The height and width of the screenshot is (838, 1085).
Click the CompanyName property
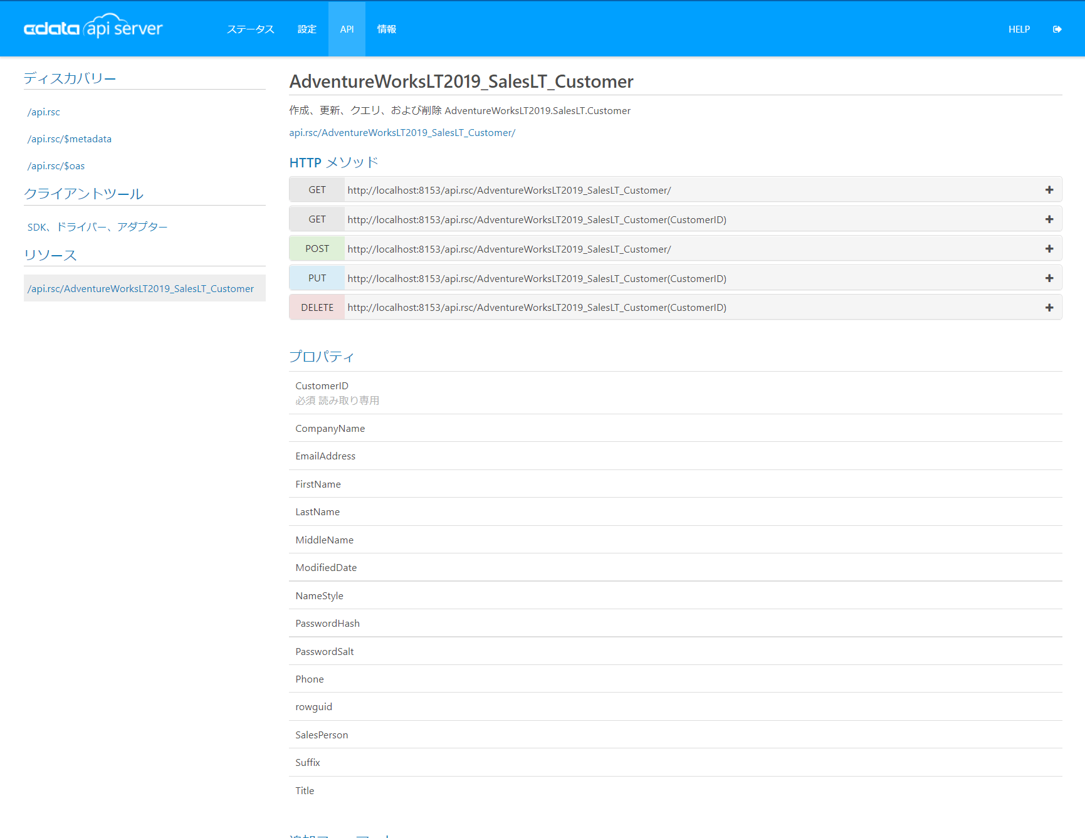pyautogui.click(x=330, y=429)
